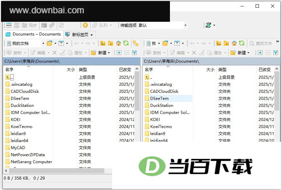Click 复制 copy button in left panel toolbar
Image resolution: width=282 pixels, height=190 pixels.
pyautogui.click(x=14, y=53)
